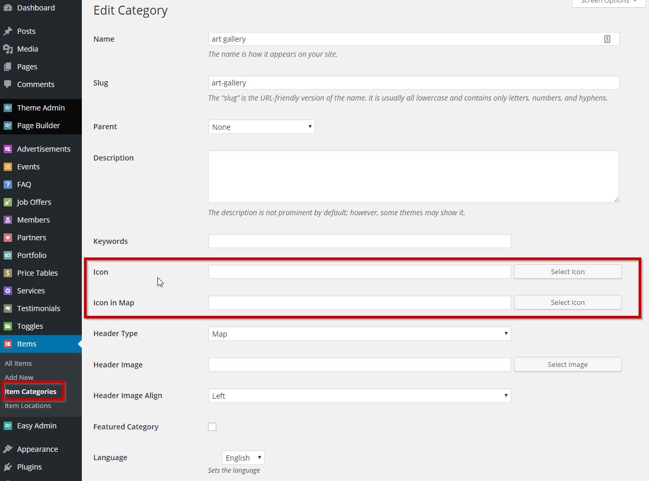Image resolution: width=649 pixels, height=481 pixels.
Task: Click the Advertisements icon
Action: 8,149
